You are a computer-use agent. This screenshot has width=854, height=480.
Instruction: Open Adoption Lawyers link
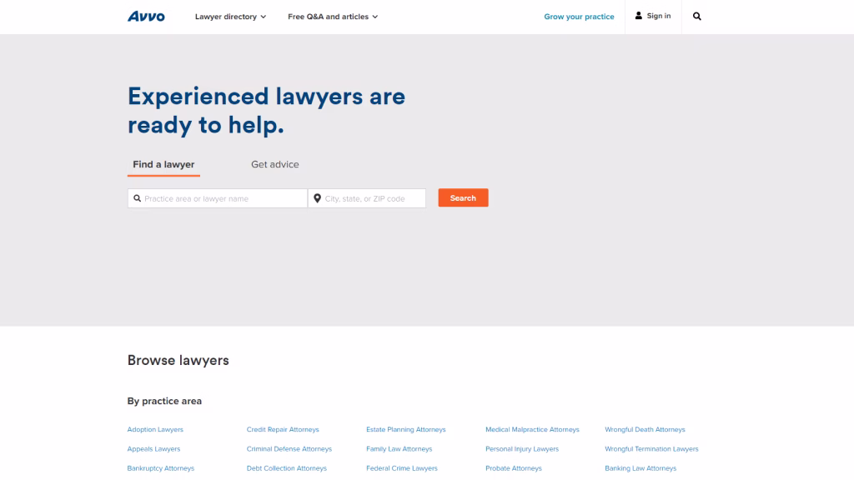(x=155, y=429)
